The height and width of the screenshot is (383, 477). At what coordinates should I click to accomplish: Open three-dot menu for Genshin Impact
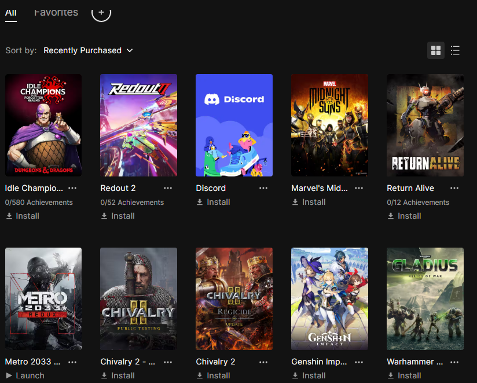tap(359, 362)
